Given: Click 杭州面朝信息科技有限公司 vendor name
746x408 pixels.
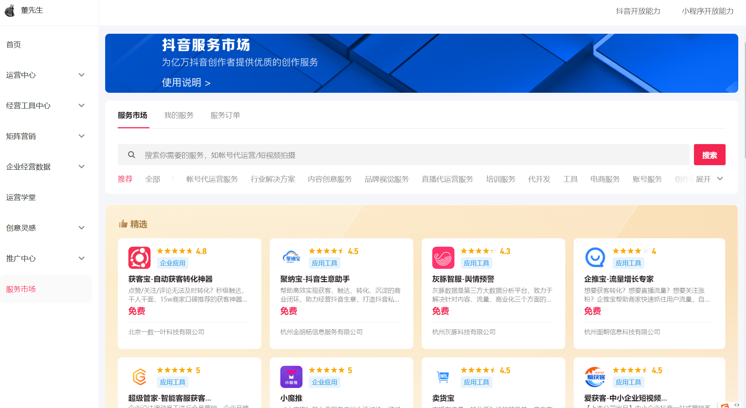Looking at the screenshot, I should coord(622,332).
